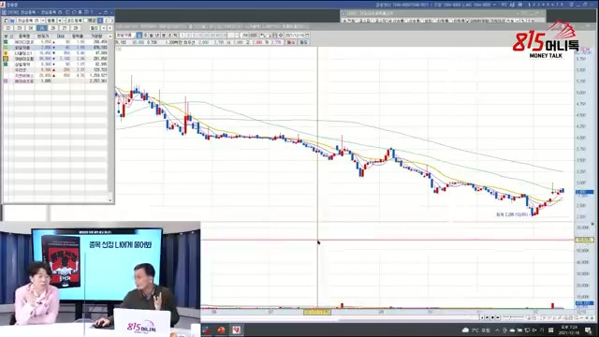Click the watchlist scrollbar down arrow
Image resolution: width=599 pixels, height=337 pixels.
[110, 199]
